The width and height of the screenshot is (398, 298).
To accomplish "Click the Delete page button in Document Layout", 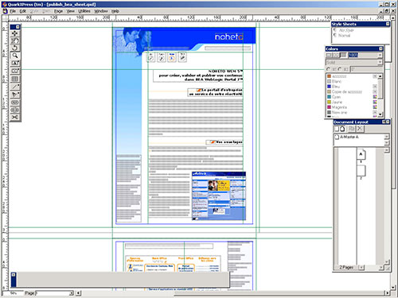I will (360, 129).
